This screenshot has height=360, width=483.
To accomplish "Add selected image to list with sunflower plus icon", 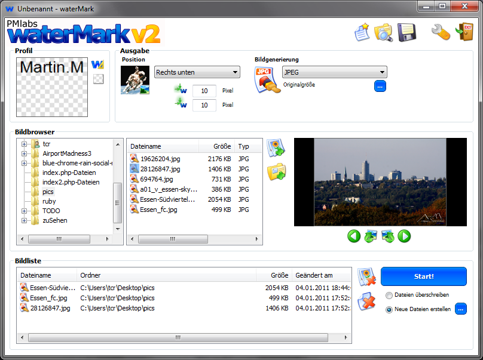I will 276,148.
